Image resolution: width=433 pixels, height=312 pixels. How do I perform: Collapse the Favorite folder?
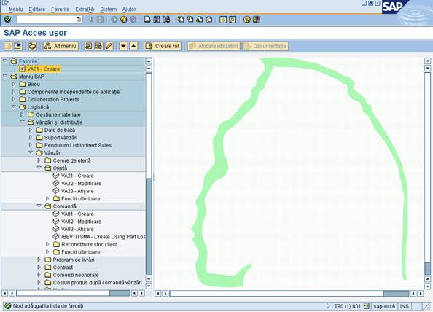[5, 61]
